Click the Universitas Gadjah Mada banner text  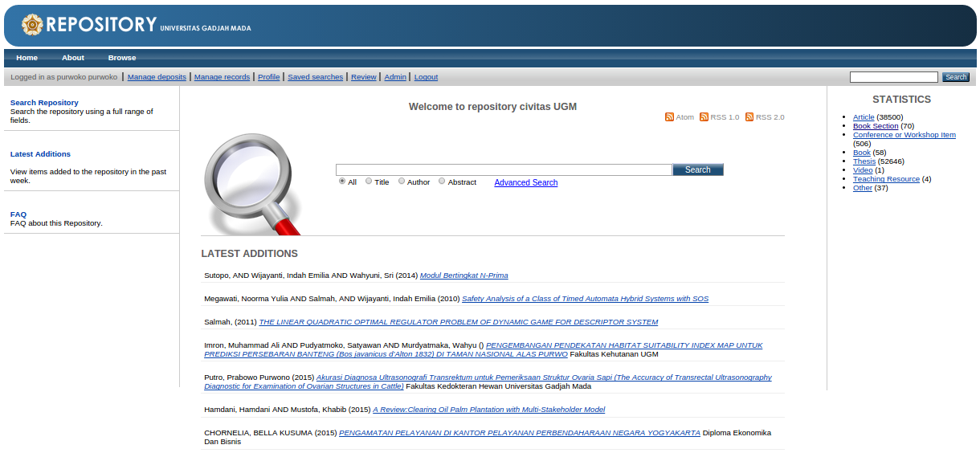click(x=206, y=28)
